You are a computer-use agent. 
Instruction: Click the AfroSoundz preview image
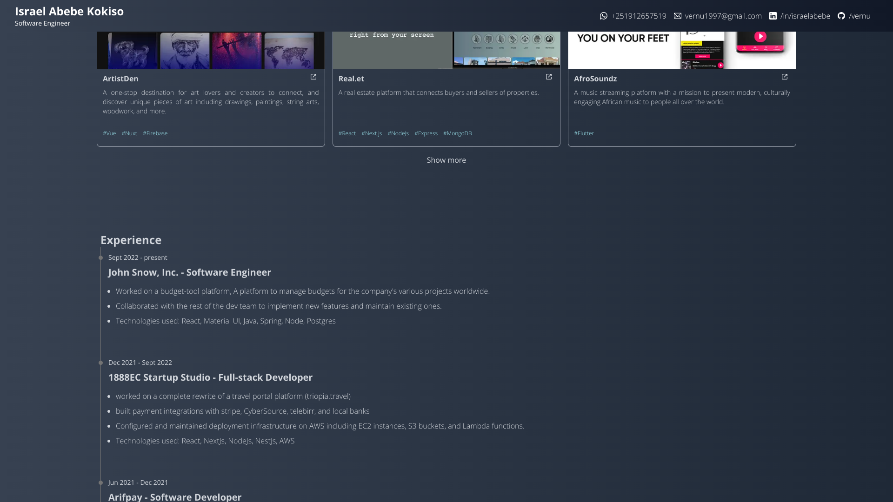coord(682,50)
